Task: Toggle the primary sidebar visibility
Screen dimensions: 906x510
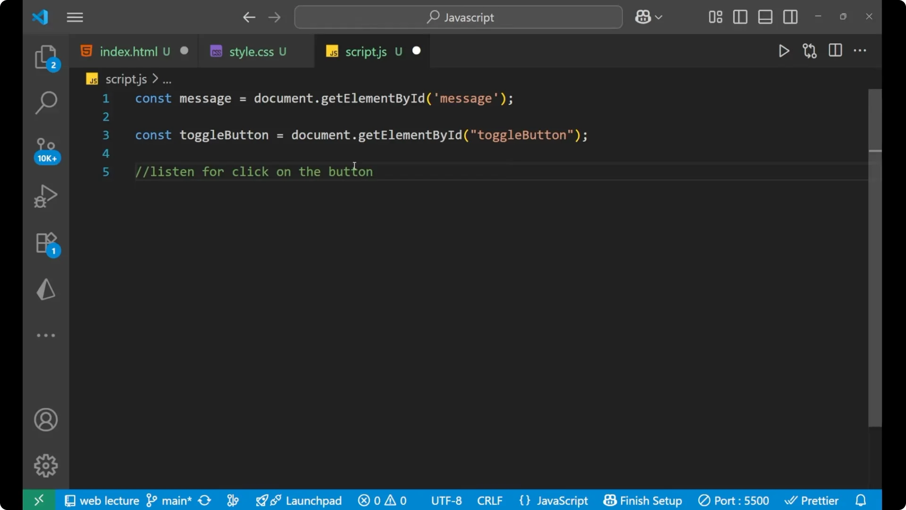Action: pos(740,17)
